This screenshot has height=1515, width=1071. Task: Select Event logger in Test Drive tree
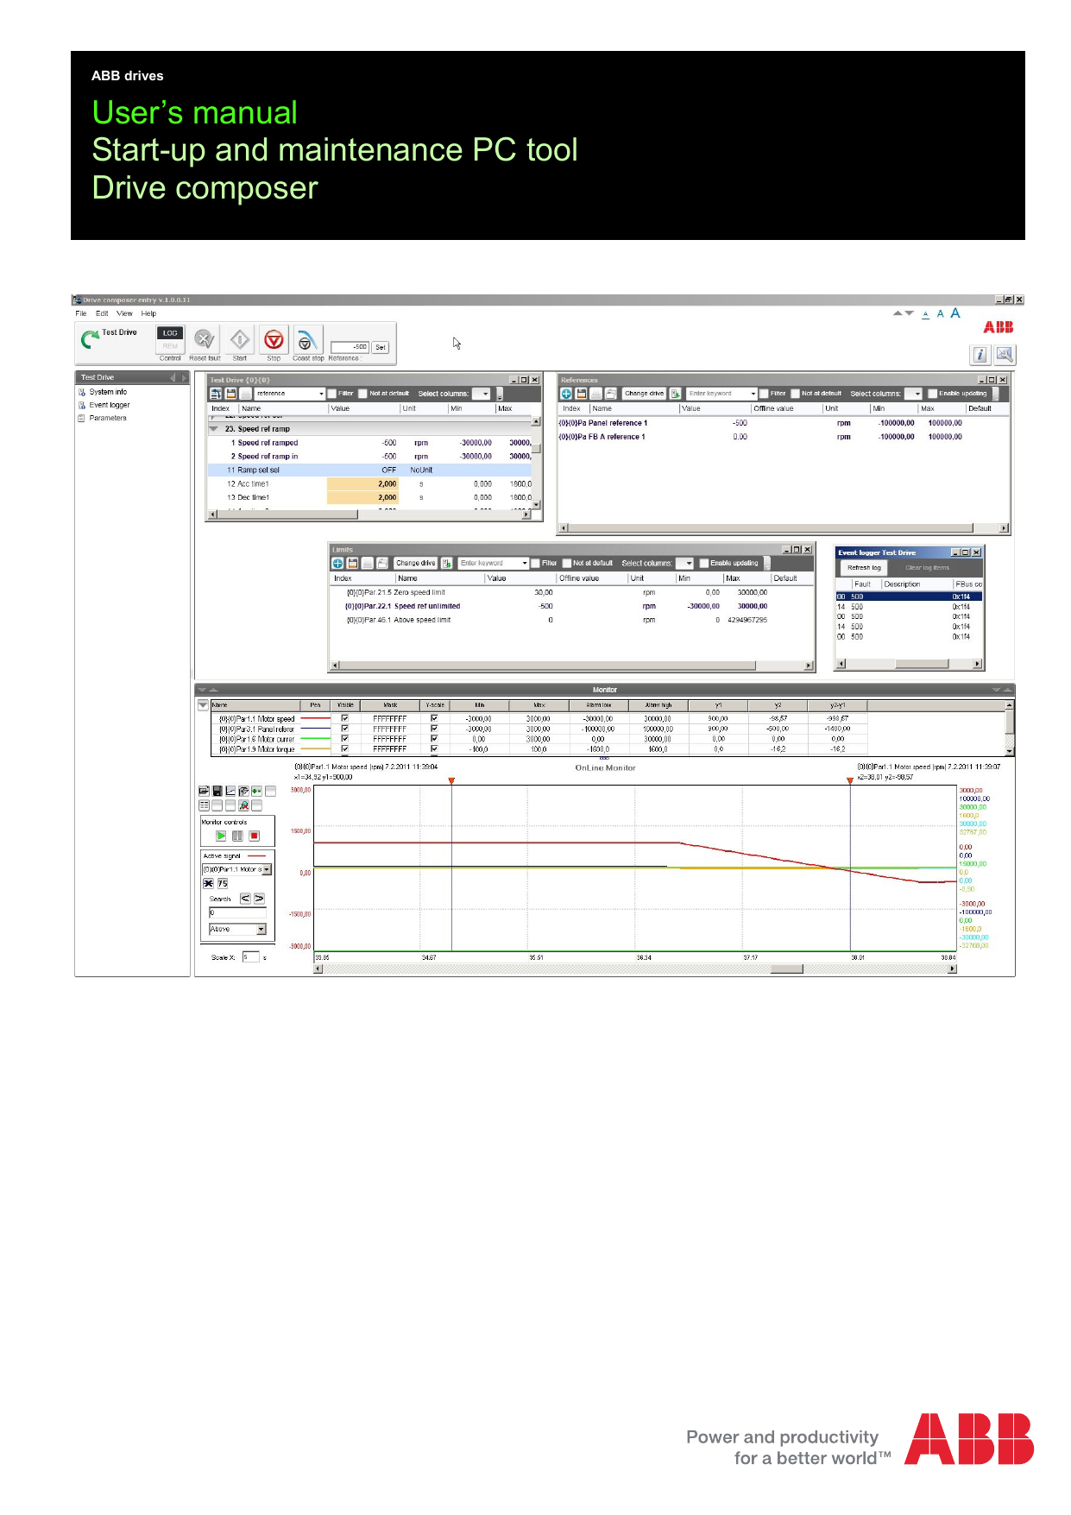[110, 405]
